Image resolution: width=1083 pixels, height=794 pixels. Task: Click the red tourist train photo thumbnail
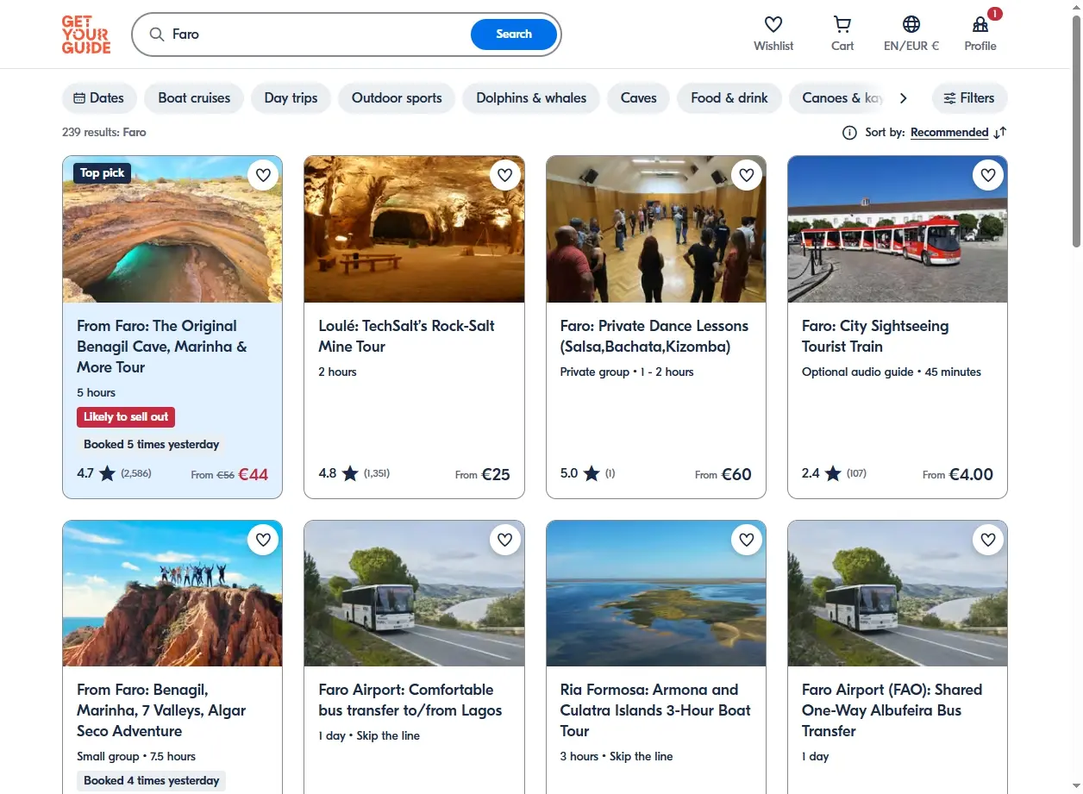click(x=898, y=229)
